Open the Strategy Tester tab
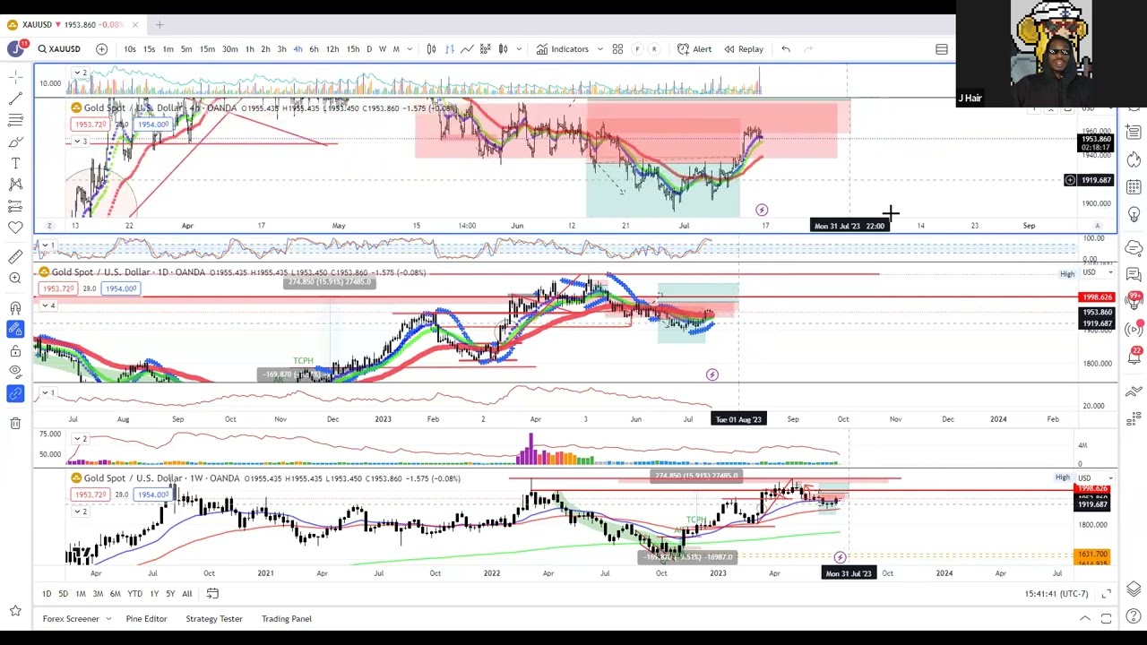1147x645 pixels. point(214,619)
